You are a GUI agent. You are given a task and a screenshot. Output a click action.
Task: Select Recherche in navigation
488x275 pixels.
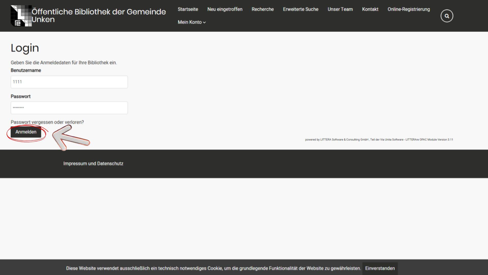(263, 9)
